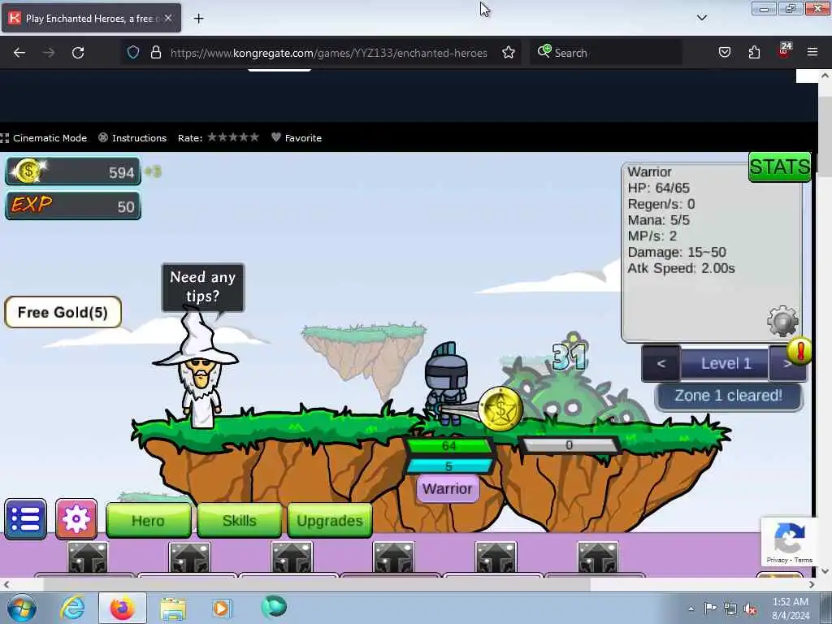Click the green warrior health bar

click(x=448, y=446)
